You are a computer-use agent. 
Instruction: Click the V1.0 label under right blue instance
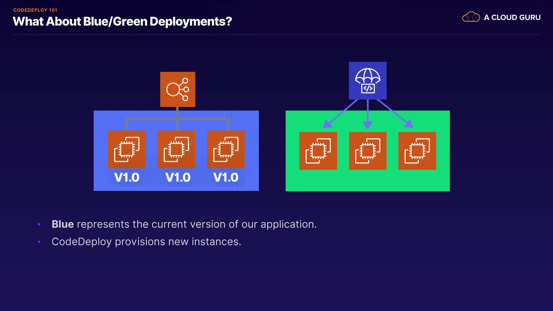(x=226, y=177)
